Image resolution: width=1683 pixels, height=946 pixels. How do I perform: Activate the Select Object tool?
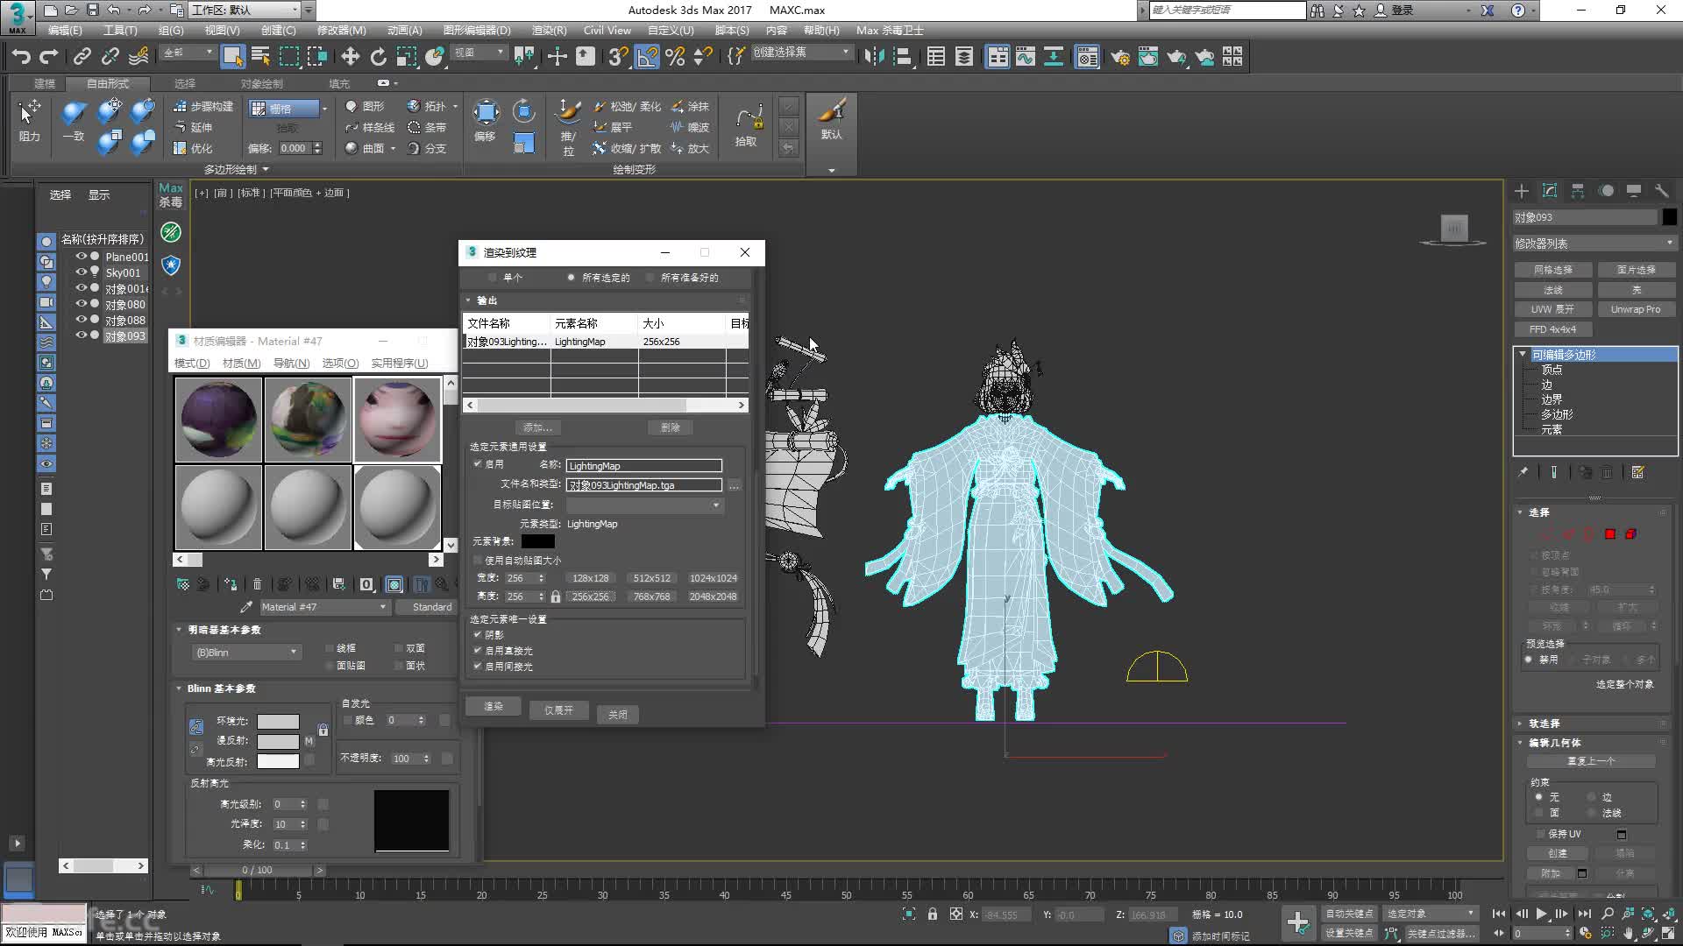tap(232, 57)
